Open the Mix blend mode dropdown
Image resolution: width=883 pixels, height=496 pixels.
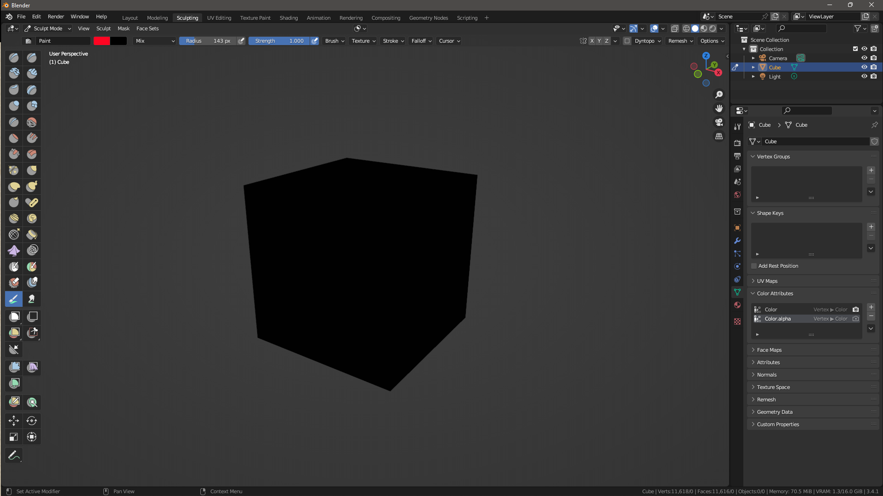155,41
